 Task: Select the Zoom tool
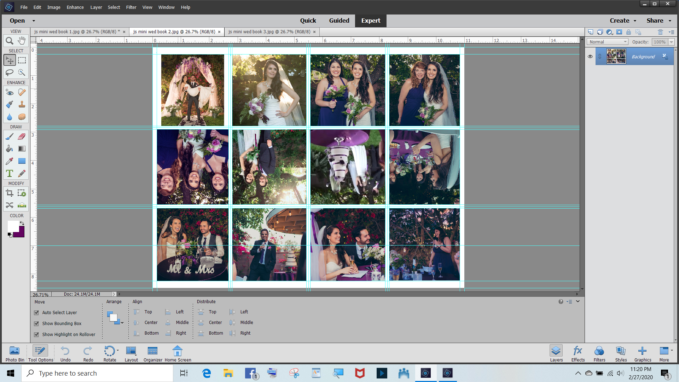point(10,40)
